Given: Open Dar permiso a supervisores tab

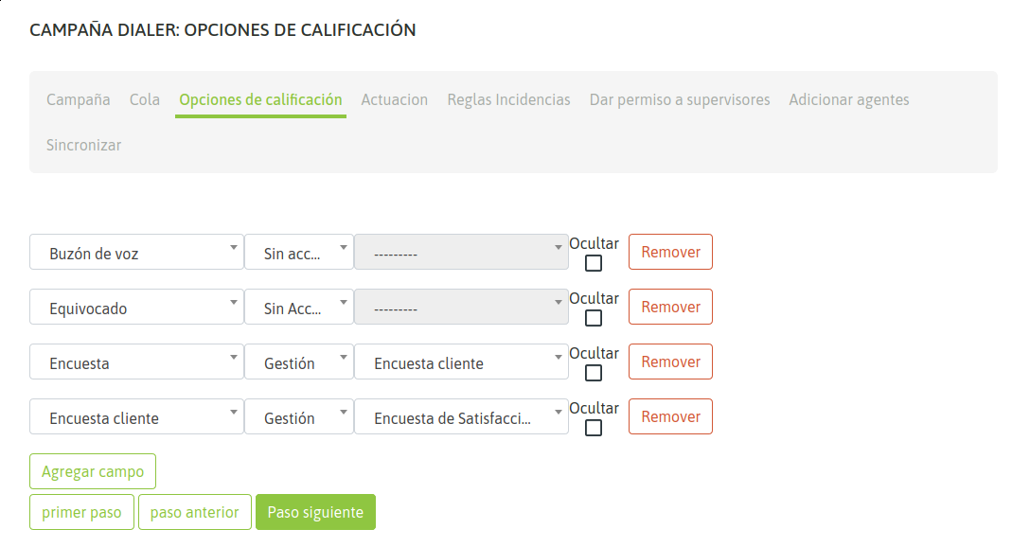Looking at the screenshot, I should click(680, 99).
